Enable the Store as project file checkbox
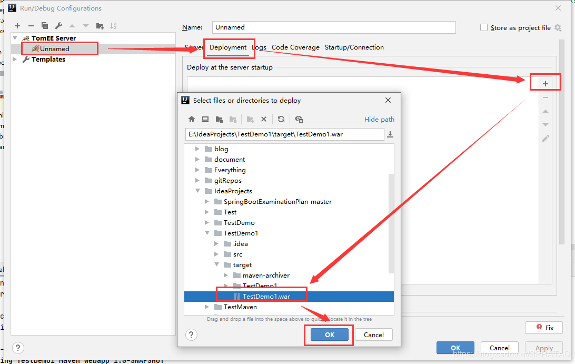 [484, 27]
